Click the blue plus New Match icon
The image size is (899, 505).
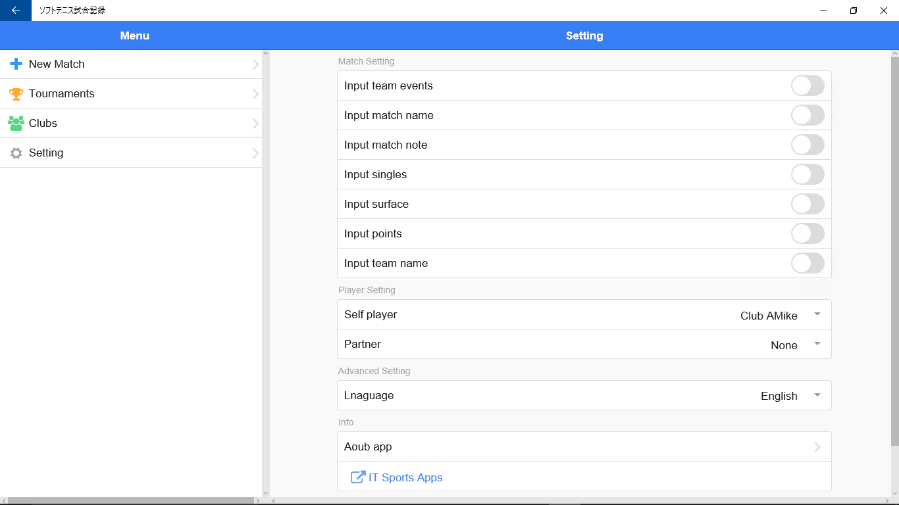pyautogui.click(x=16, y=64)
